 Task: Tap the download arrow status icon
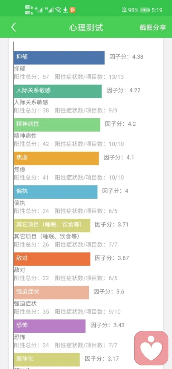(x=66, y=10)
